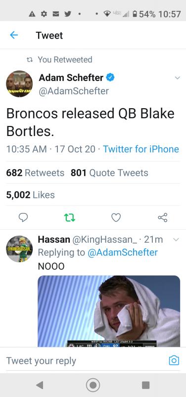Open camera icon in reply bar
The width and height of the screenshot is (186, 397).
pyautogui.click(x=174, y=360)
